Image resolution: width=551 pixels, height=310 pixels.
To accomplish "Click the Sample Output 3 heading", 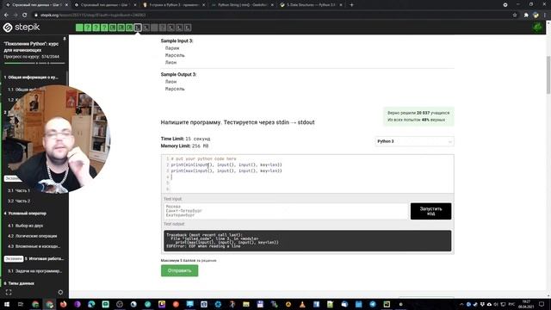I will click(x=178, y=75).
